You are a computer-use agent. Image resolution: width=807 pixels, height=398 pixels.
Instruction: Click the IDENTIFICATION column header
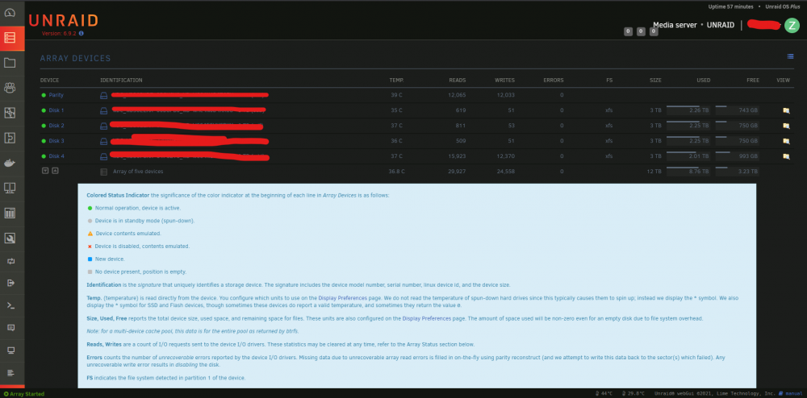122,80
